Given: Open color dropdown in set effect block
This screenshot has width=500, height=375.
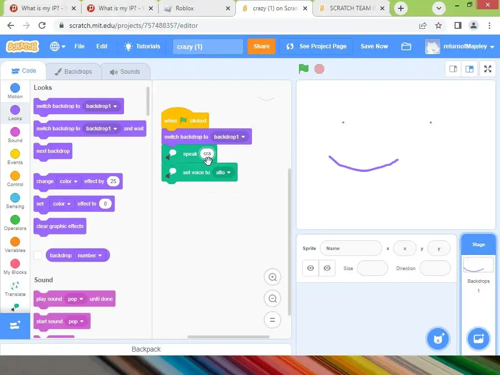Looking at the screenshot, I should point(62,204).
